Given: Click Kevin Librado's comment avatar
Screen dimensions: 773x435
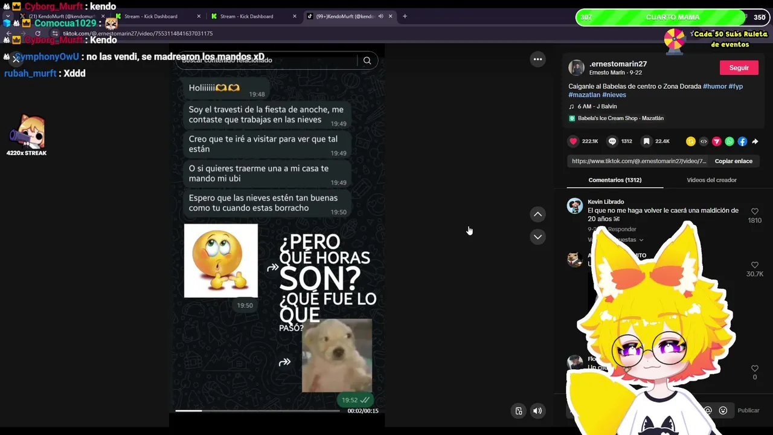Looking at the screenshot, I should 575,206.
